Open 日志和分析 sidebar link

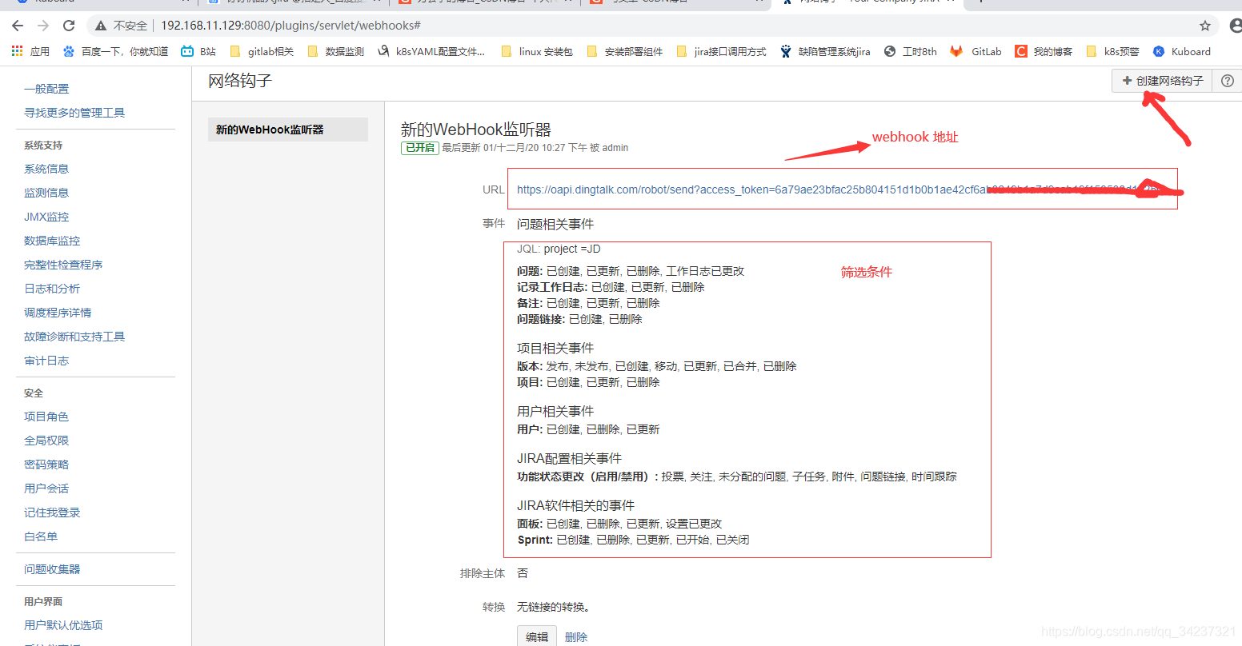tap(52, 289)
